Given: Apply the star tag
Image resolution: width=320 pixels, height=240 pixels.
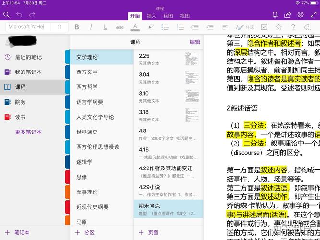Looking at the screenshot, I should pyautogui.click(x=279, y=27).
